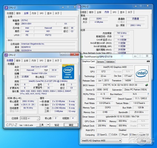Click the 双通道 channel field
Viewport: 157px width, 148px height.
tap(136, 19)
